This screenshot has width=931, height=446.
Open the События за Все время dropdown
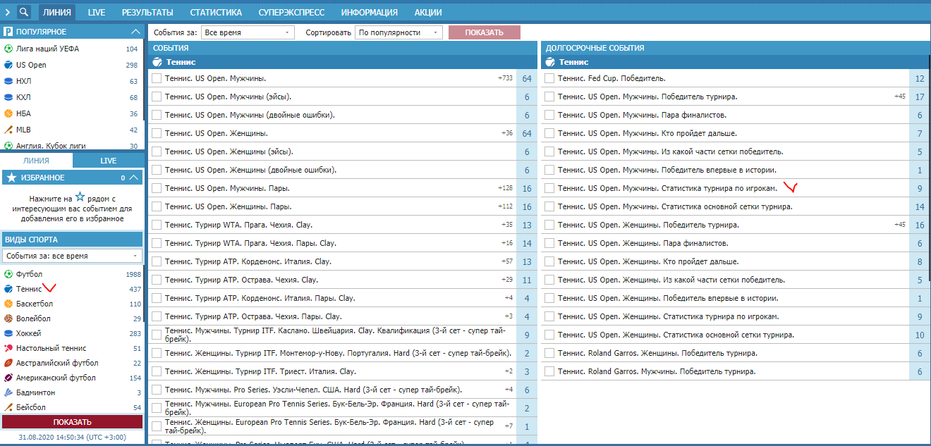coord(247,32)
